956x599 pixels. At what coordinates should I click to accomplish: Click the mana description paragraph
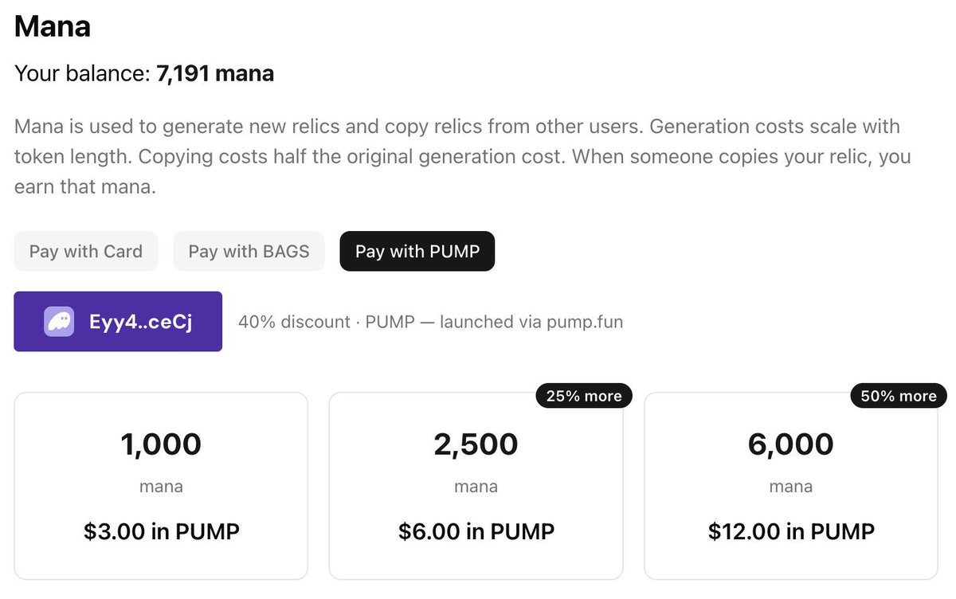pyautogui.click(x=462, y=156)
